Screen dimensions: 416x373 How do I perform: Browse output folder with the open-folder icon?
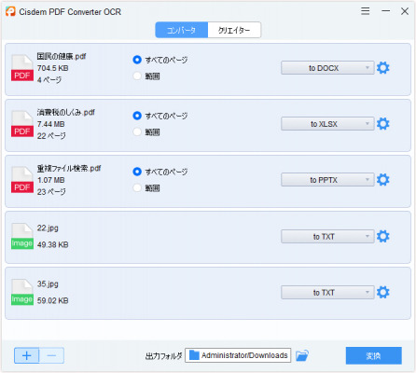(302, 355)
